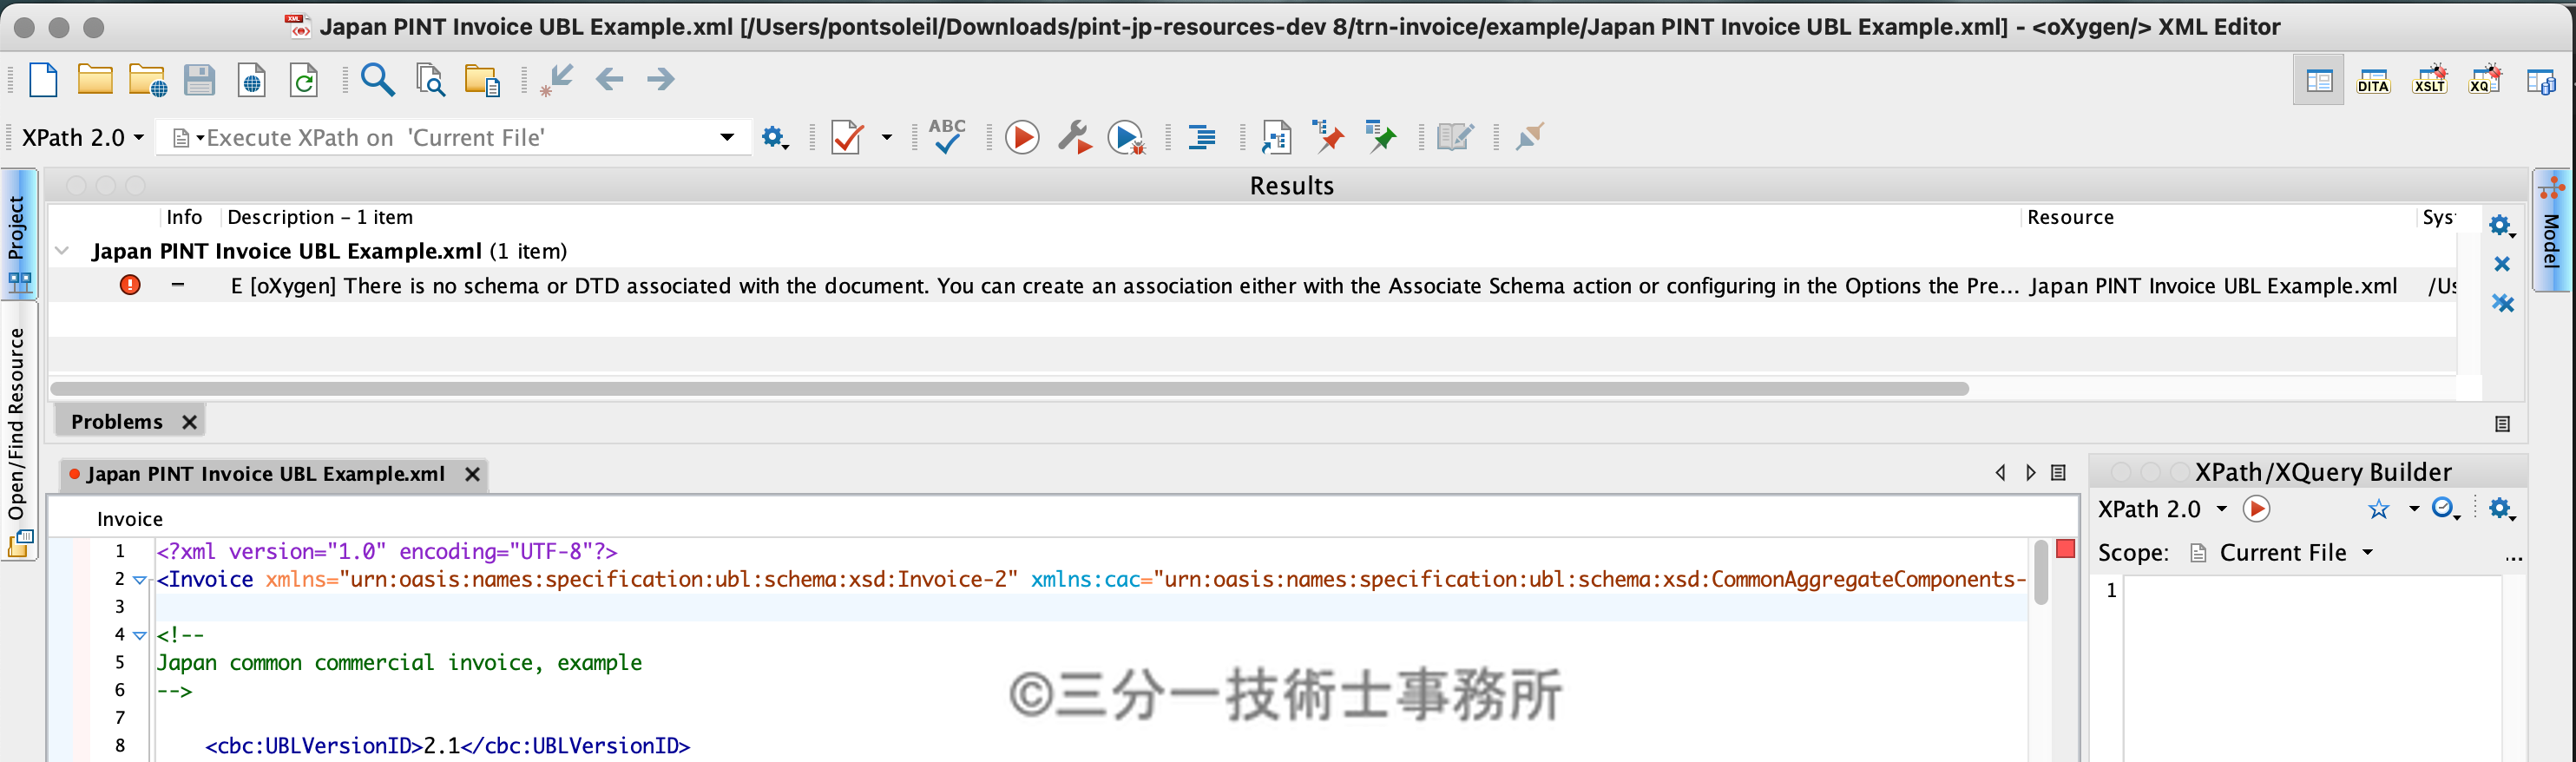Close the Japan PINT Invoice editor tab

click(473, 474)
